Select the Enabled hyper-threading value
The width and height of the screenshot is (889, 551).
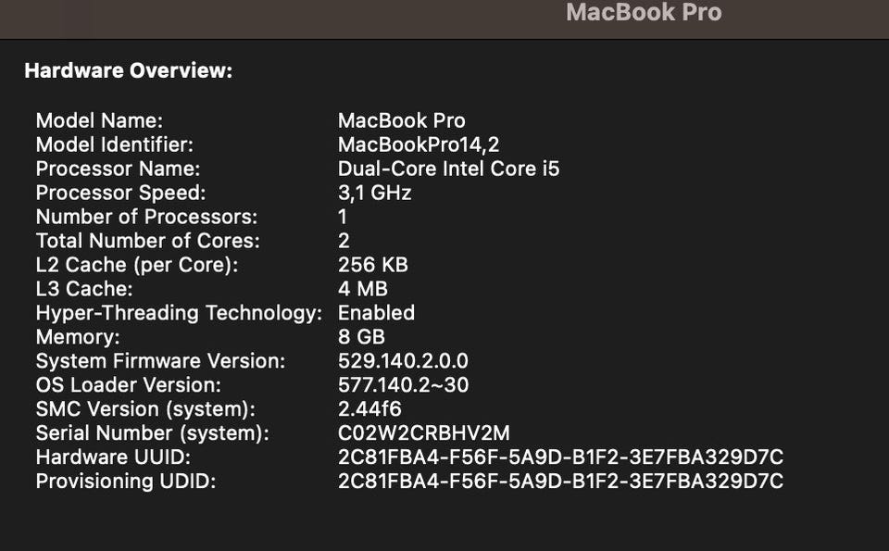[376, 313]
